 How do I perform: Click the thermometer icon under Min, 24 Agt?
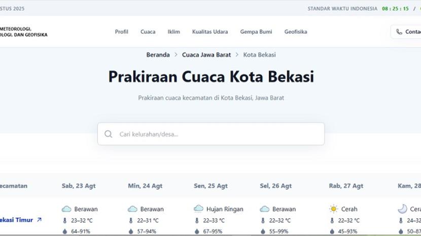(x=131, y=221)
